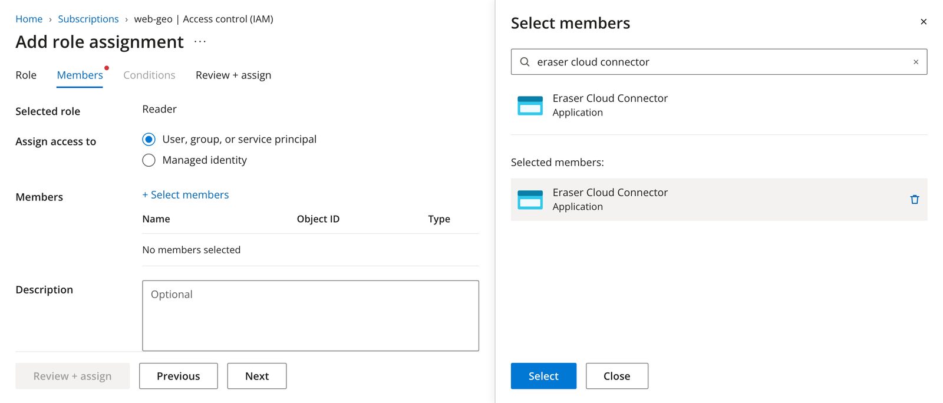Click the Name column header
Screen dimensions: 943x403
point(156,219)
